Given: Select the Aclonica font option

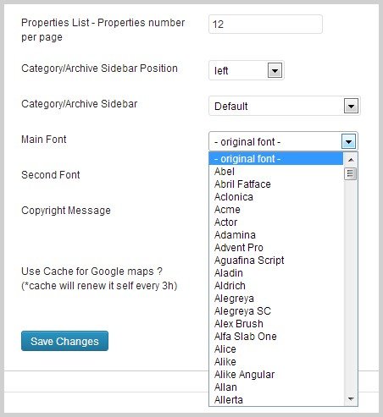Looking at the screenshot, I should tap(276, 197).
